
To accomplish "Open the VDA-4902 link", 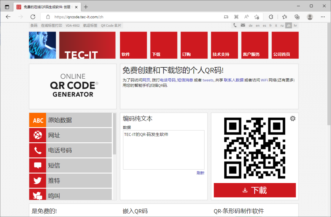I will pyautogui.click(x=73, y=25).
